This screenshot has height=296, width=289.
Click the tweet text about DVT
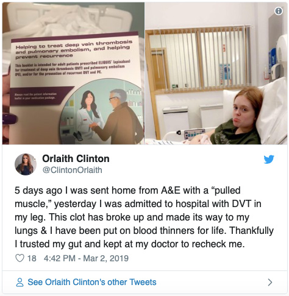pyautogui.click(x=144, y=217)
